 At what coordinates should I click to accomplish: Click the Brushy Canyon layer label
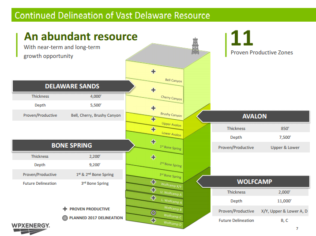171,114
